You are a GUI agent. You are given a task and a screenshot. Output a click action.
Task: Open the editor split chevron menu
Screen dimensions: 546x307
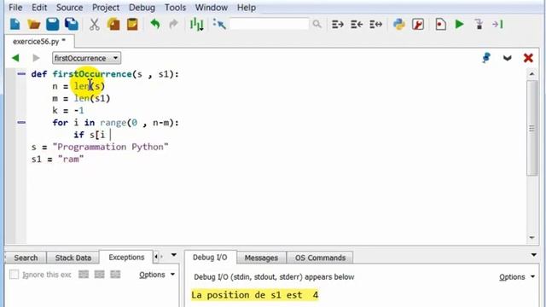[507, 58]
